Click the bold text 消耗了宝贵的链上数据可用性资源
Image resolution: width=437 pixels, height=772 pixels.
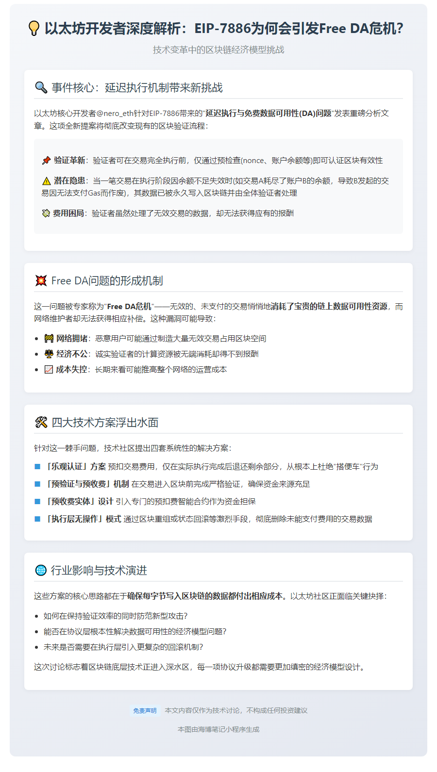pyautogui.click(x=329, y=306)
